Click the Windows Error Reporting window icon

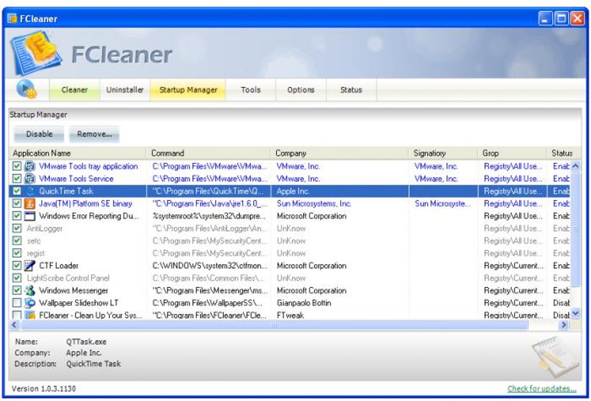pyautogui.click(x=30, y=216)
